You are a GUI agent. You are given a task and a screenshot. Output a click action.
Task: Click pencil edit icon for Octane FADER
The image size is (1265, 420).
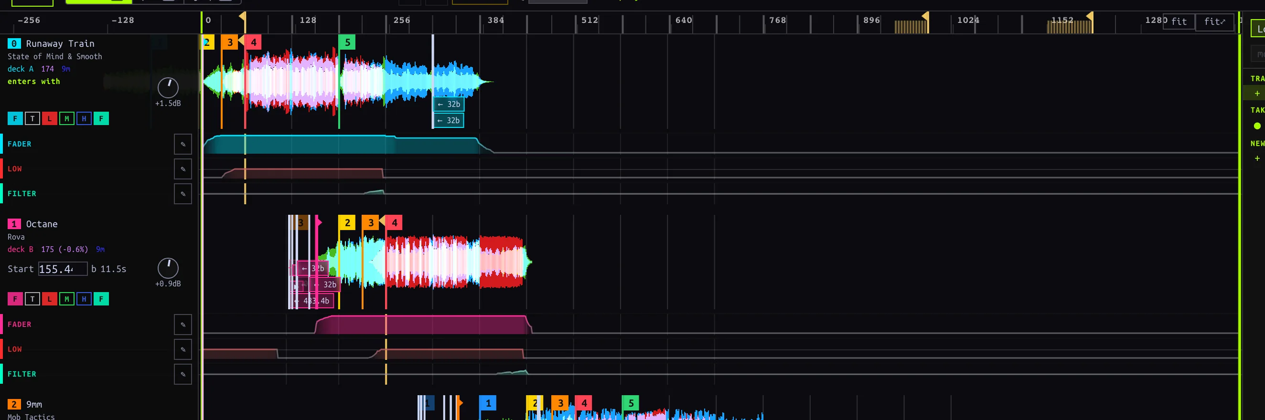(x=182, y=325)
